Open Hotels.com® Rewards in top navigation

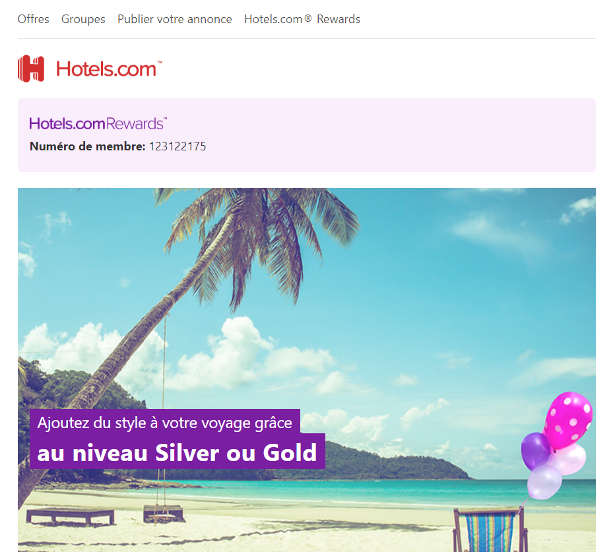[x=302, y=19]
